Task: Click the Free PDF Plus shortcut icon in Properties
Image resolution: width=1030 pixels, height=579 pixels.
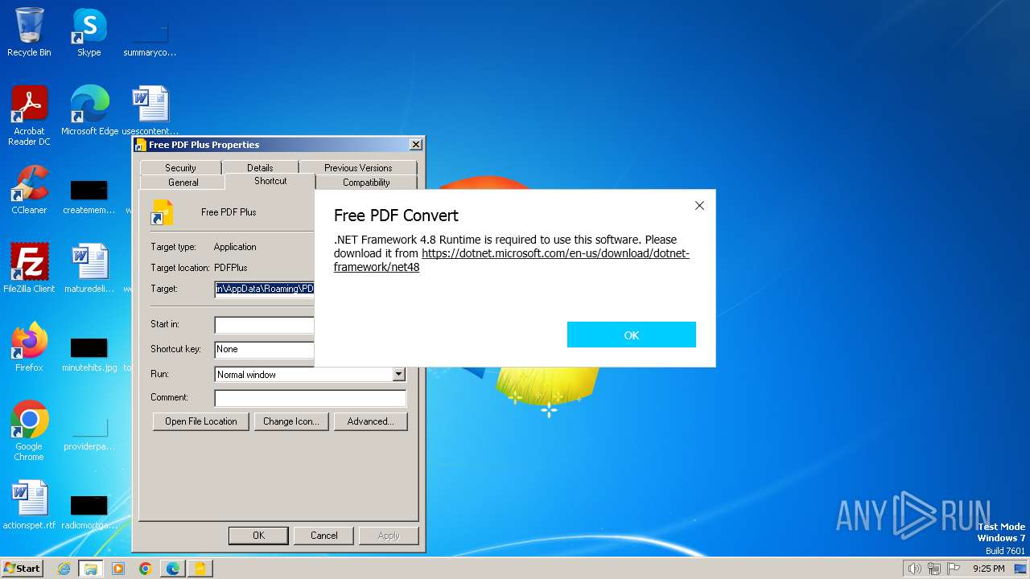Action: (163, 212)
